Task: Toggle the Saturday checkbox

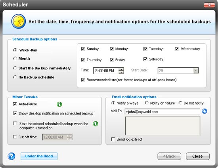Action: tap(145, 59)
